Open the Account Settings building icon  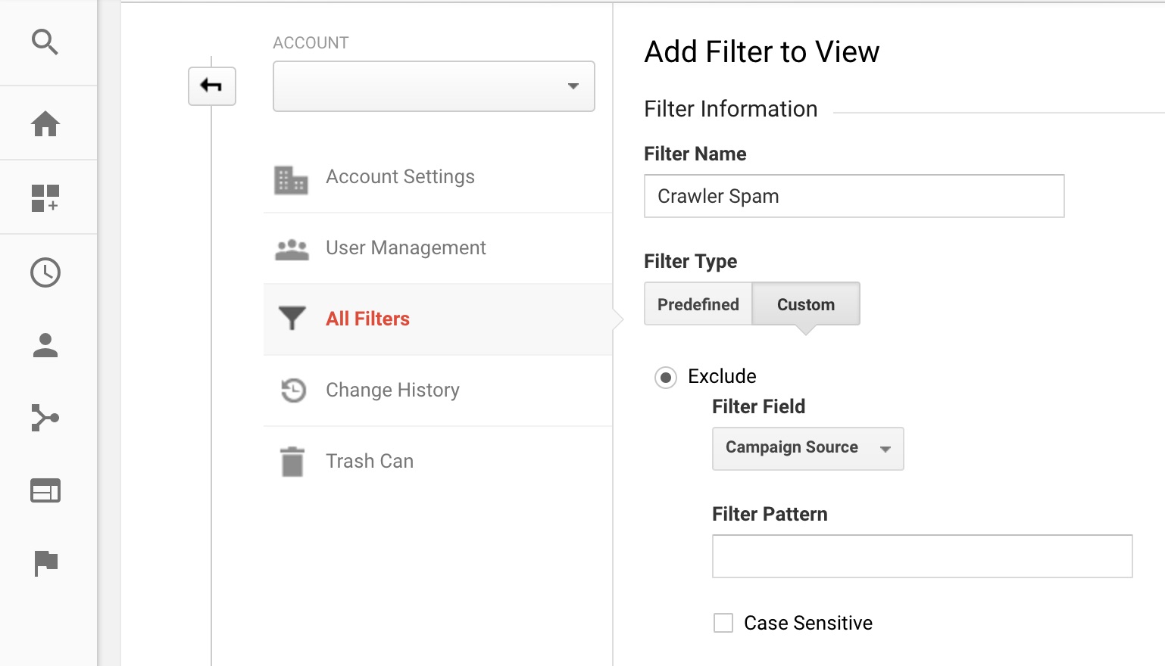(x=292, y=180)
